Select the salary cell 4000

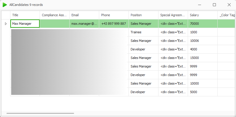click(x=203, y=49)
